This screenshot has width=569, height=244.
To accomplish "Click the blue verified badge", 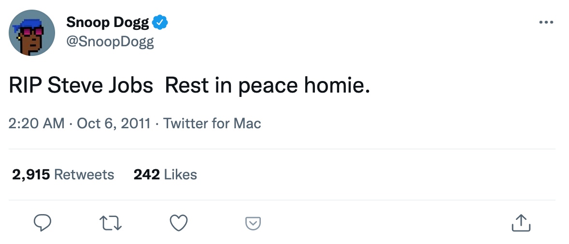I will 160,22.
